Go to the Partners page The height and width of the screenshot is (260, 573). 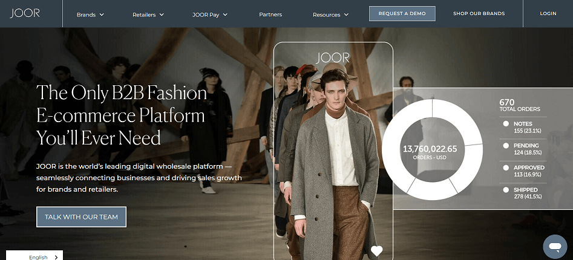270,15
